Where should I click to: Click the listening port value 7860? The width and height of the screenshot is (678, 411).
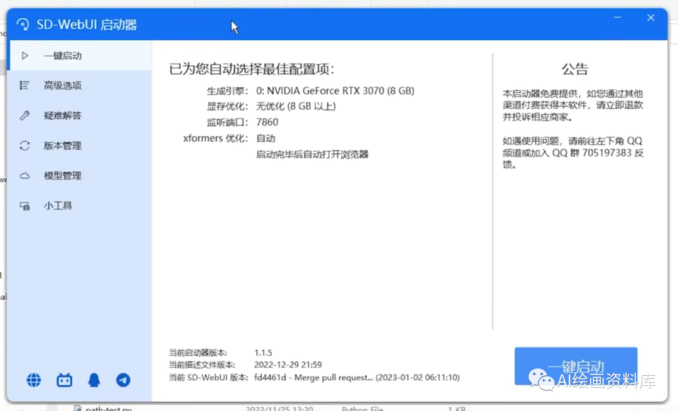tap(267, 122)
